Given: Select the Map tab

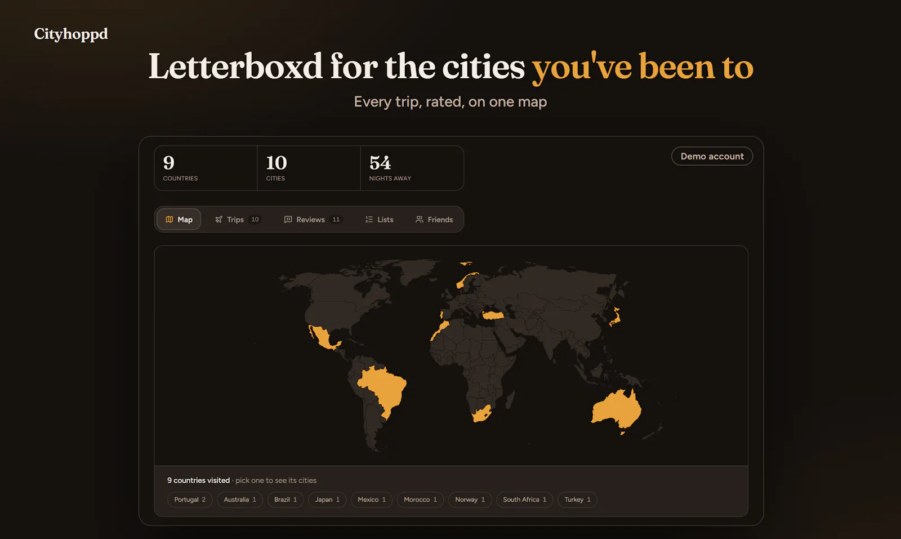Looking at the screenshot, I should pos(179,220).
